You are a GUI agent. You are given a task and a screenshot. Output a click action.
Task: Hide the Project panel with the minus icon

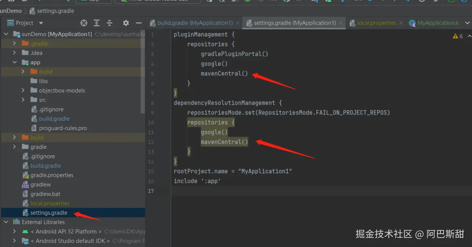[x=139, y=23]
